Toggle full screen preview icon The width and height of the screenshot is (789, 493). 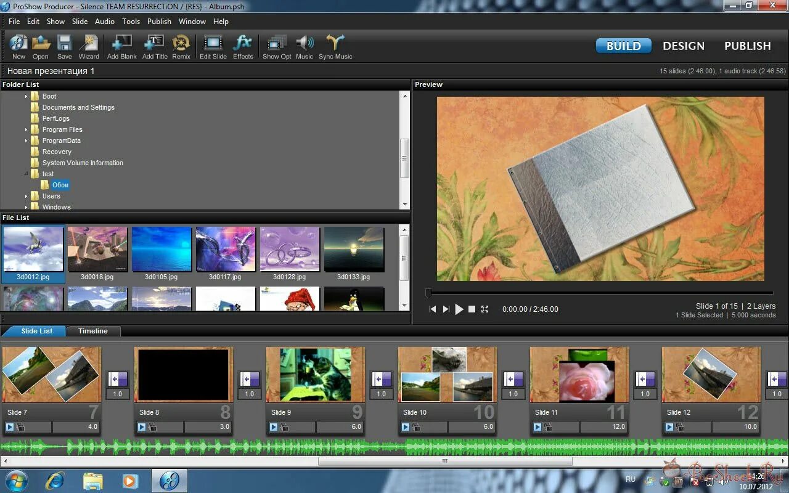click(x=484, y=309)
